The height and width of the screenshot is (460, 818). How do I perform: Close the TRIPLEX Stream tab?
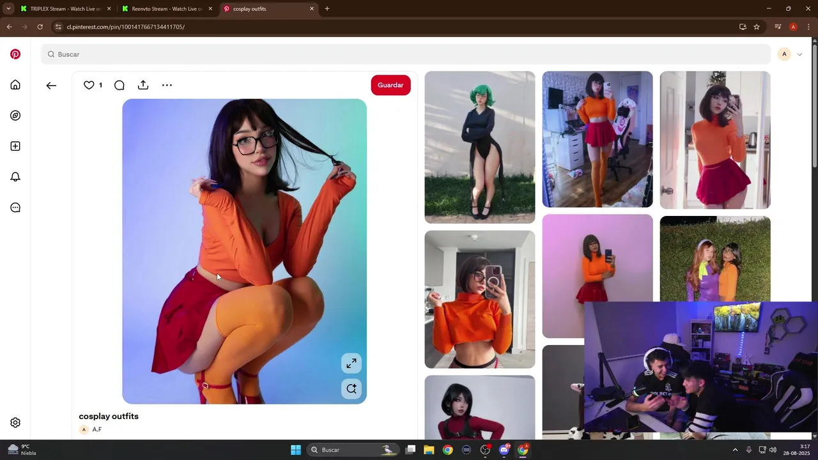[x=109, y=9]
